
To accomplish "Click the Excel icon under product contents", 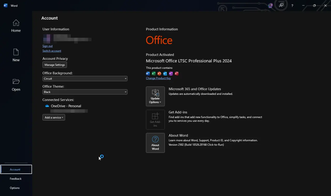I will (x=153, y=74).
